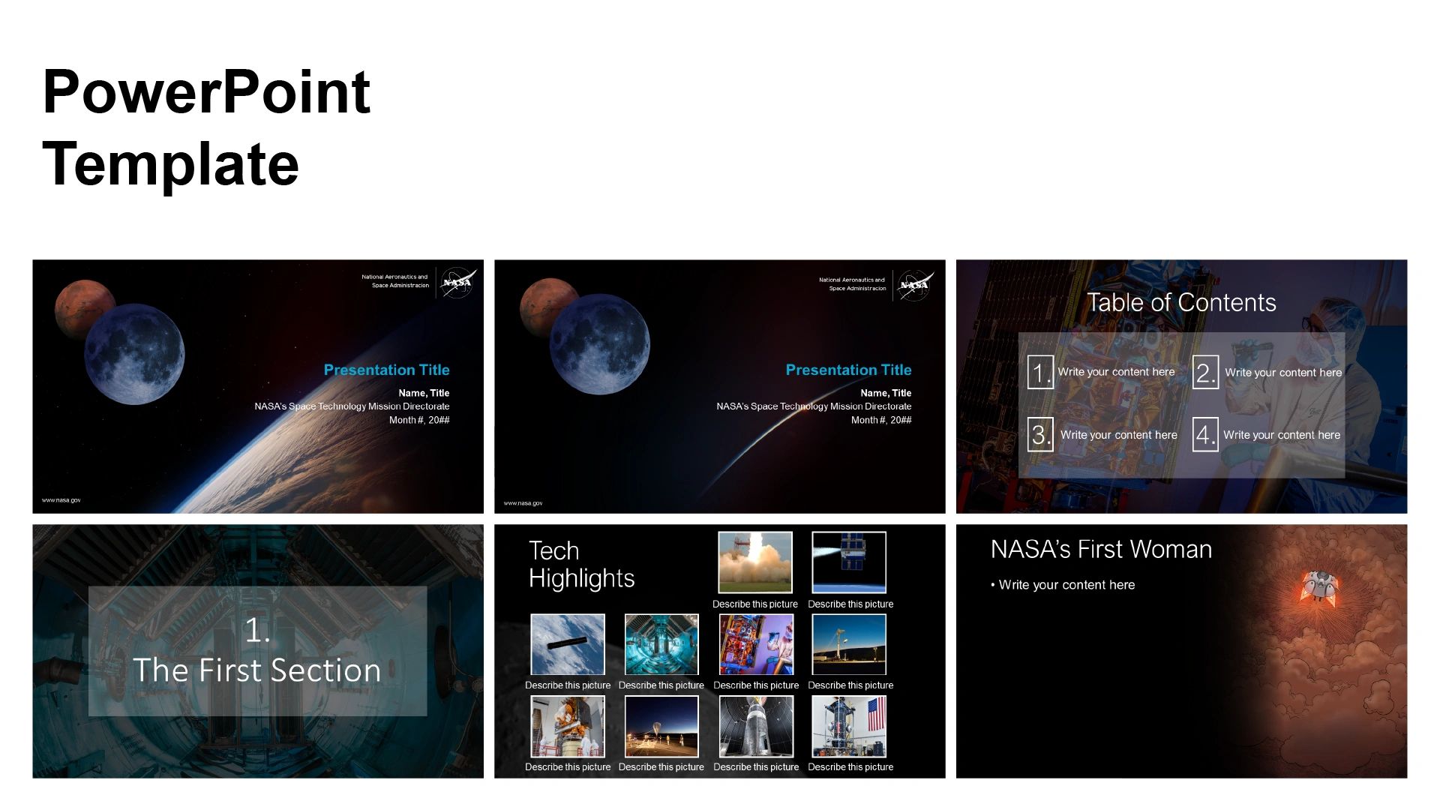Select the rocket launch picture thumbnail

(x=754, y=562)
